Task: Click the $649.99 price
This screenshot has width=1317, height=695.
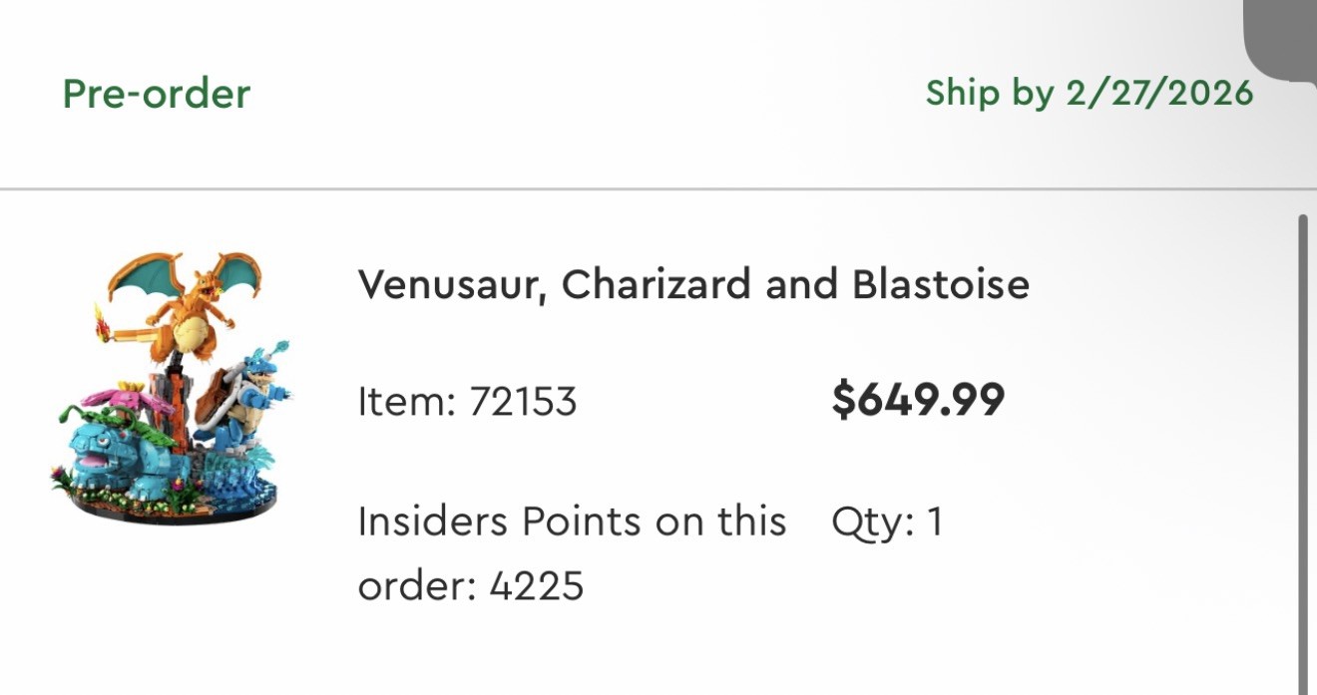Action: (918, 401)
